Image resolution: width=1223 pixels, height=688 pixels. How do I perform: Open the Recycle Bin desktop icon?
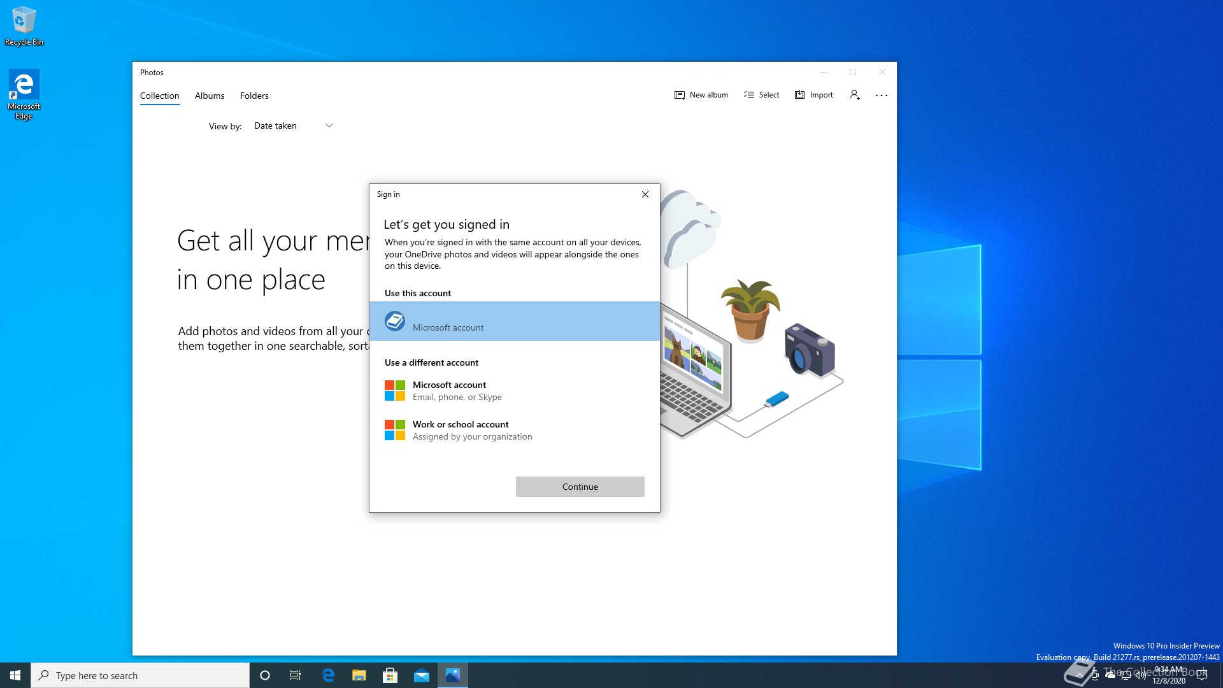[24, 26]
